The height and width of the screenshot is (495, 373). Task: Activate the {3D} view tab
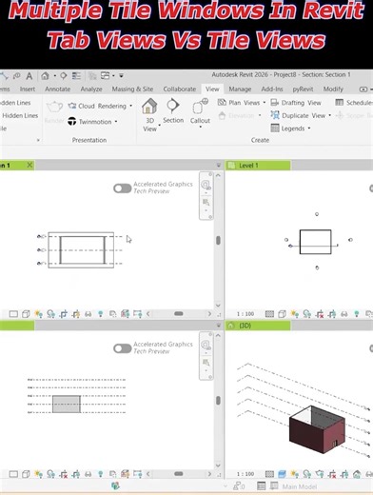click(x=258, y=326)
